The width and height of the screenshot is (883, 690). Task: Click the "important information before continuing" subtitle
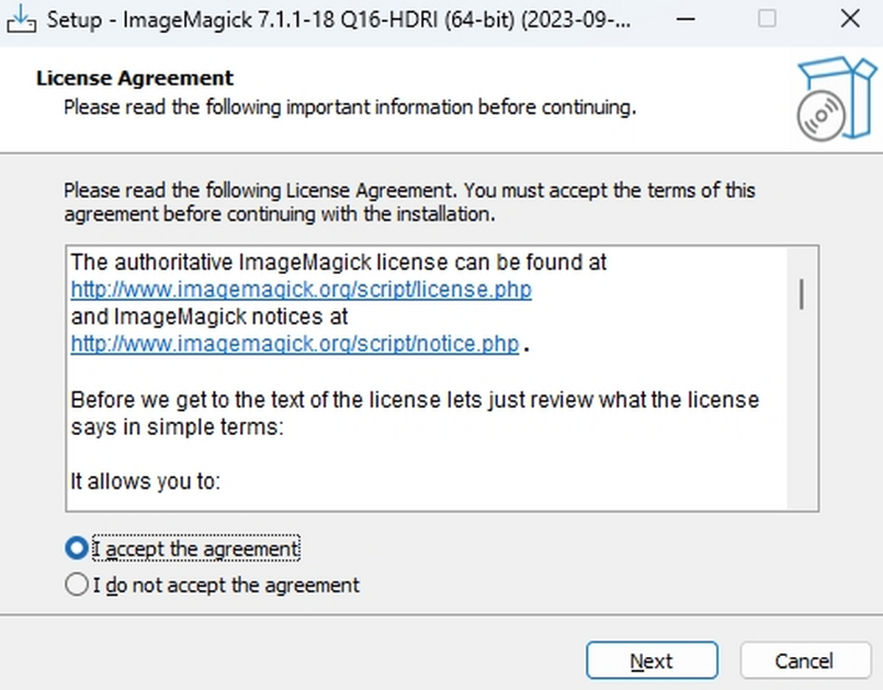[350, 108]
